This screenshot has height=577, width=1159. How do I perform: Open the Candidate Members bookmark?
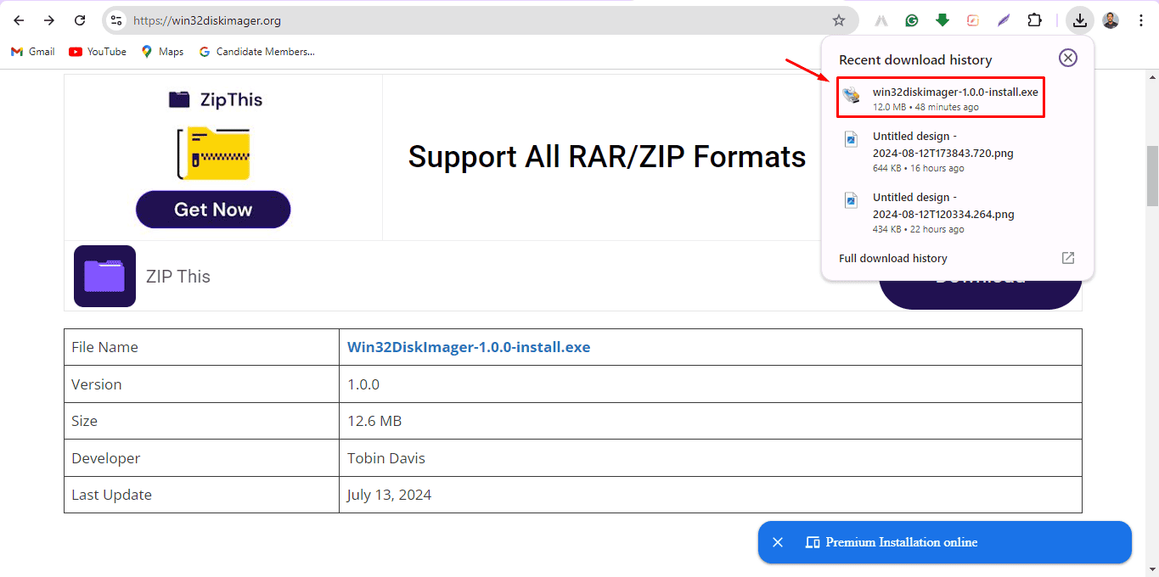[256, 52]
